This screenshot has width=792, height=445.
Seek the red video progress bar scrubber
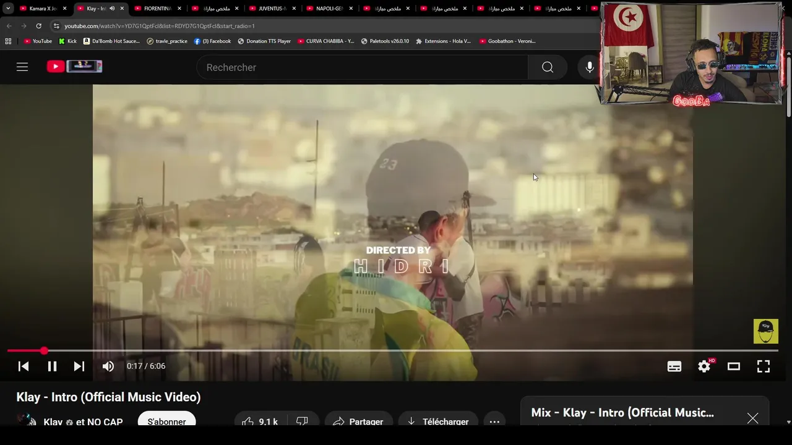point(44,350)
